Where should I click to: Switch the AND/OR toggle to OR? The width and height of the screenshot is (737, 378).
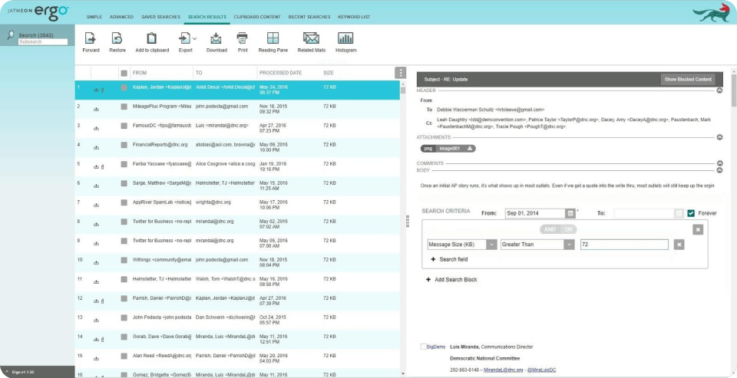pyautogui.click(x=568, y=229)
